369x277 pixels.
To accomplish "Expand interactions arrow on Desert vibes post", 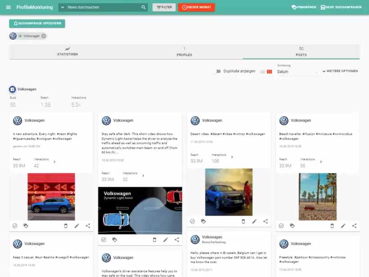I will pyautogui.click(x=232, y=157).
